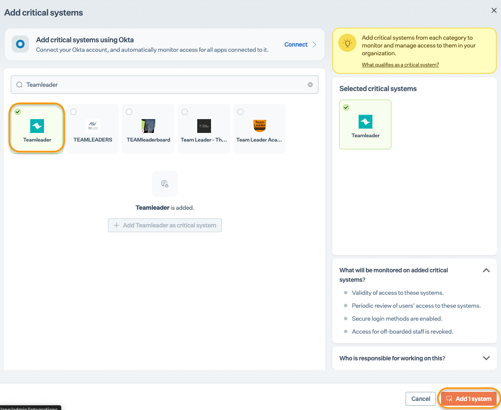Screen dimensions: 501x410
Task: Collapse 'What will be monitored' section
Action: (x=486, y=270)
